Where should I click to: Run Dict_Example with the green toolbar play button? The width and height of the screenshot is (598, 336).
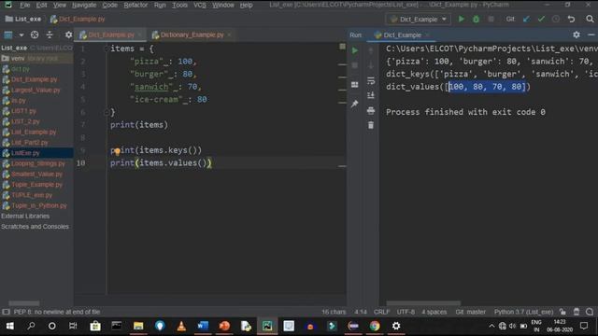tap(461, 19)
